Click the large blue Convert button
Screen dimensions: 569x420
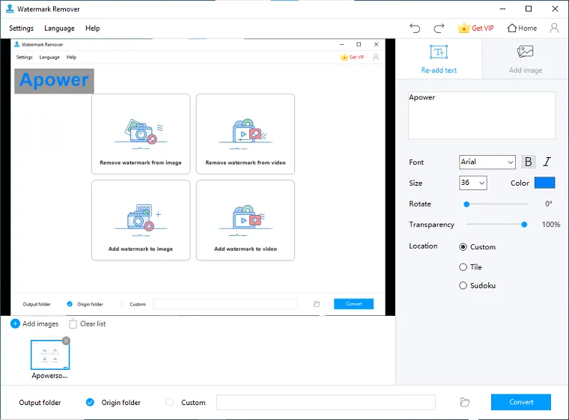pos(521,402)
